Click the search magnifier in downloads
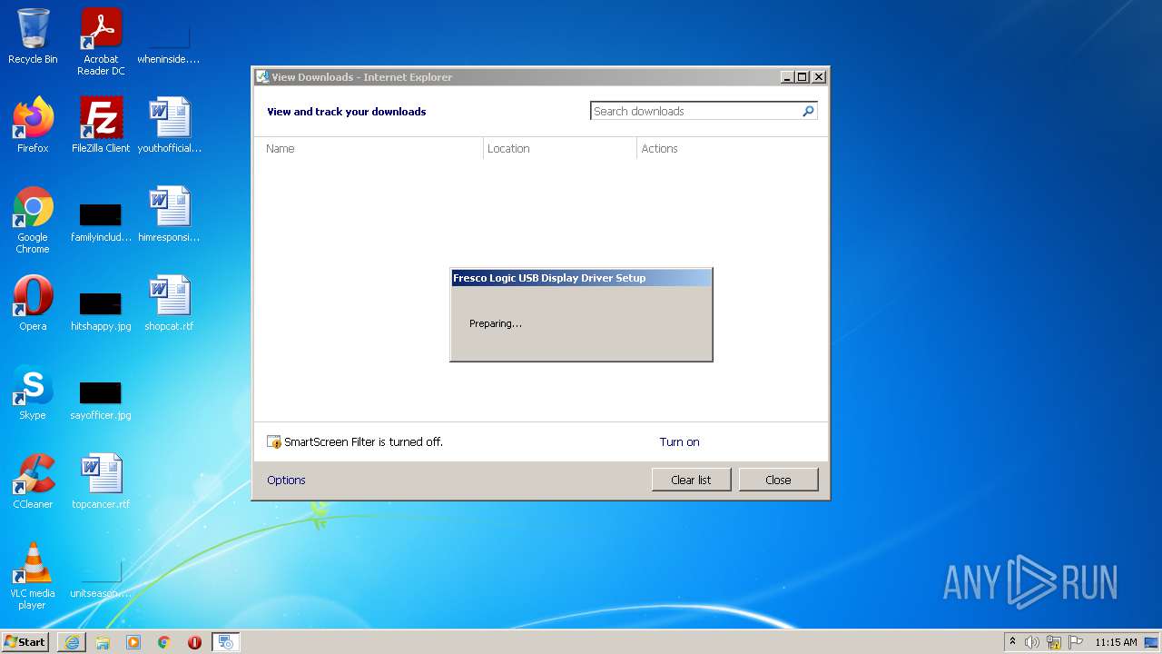 click(808, 111)
